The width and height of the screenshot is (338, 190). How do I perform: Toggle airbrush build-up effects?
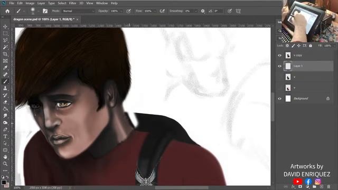(x=162, y=11)
